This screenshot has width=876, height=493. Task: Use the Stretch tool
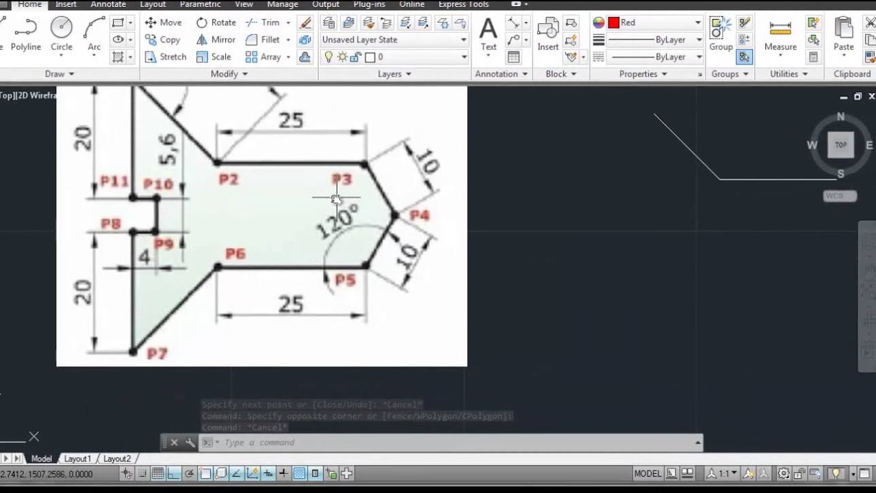[x=166, y=57]
